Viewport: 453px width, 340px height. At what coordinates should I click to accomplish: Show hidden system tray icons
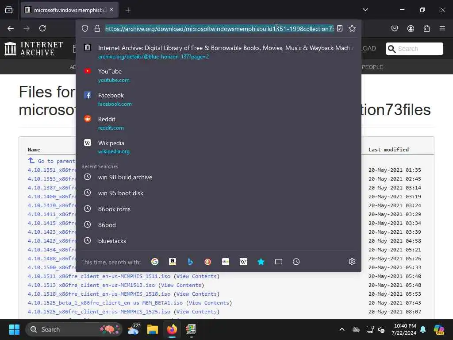click(342, 329)
